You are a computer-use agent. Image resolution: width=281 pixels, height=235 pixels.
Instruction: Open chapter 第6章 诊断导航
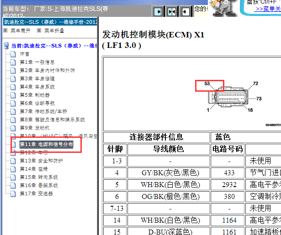pyautogui.click(x=37, y=103)
